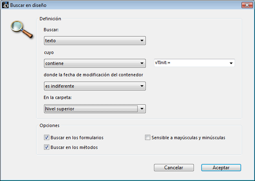Click the vTInit:= search text field

click(189, 63)
